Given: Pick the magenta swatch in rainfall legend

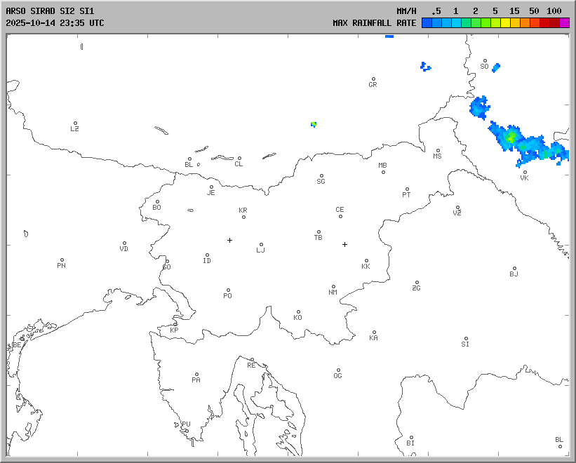Looking at the screenshot, I should click(564, 23).
